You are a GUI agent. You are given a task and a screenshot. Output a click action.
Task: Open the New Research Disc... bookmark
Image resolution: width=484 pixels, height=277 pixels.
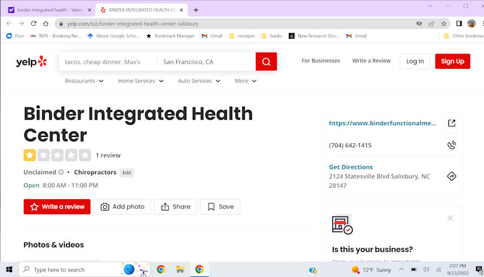click(314, 36)
